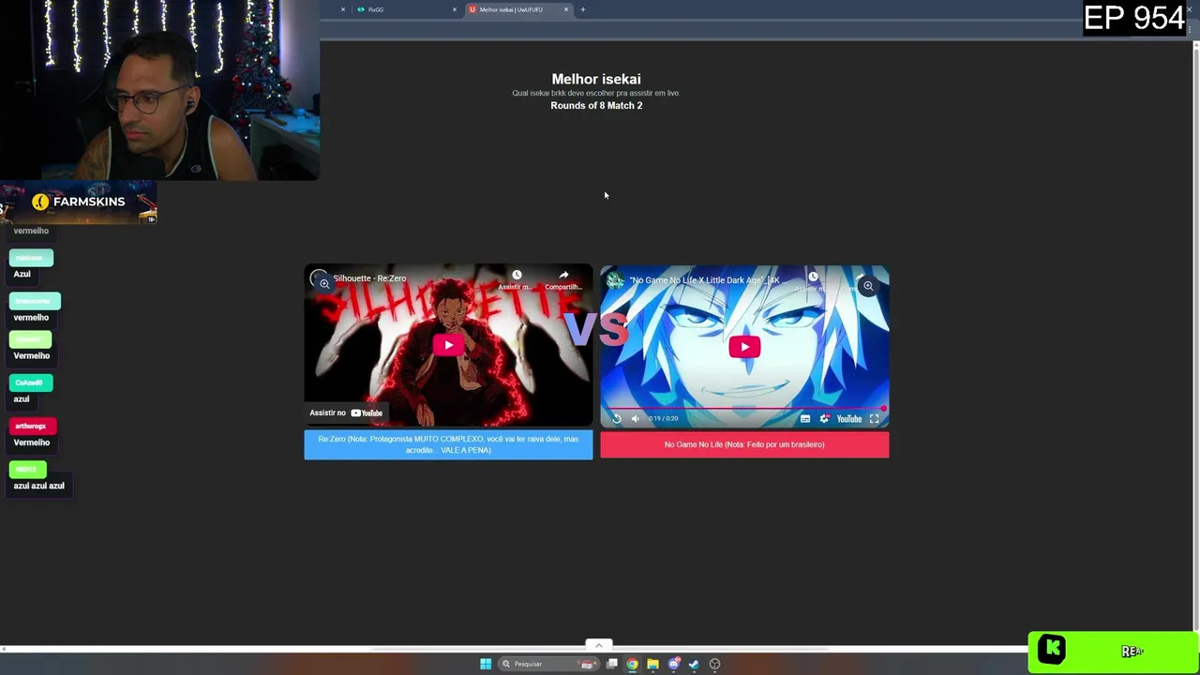Open Steam from the taskbar
This screenshot has width=1200, height=675.
pos(694,664)
